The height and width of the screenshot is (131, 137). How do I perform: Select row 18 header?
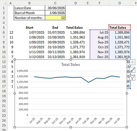click(4, 91)
